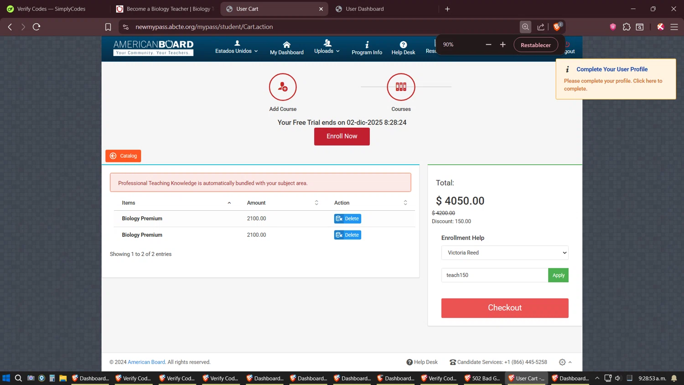Open Windows taskbar search
The height and width of the screenshot is (385, 684).
pyautogui.click(x=18, y=378)
